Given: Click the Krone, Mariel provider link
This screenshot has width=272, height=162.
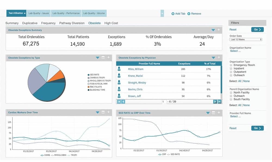Looking at the screenshot, I should (135, 76).
